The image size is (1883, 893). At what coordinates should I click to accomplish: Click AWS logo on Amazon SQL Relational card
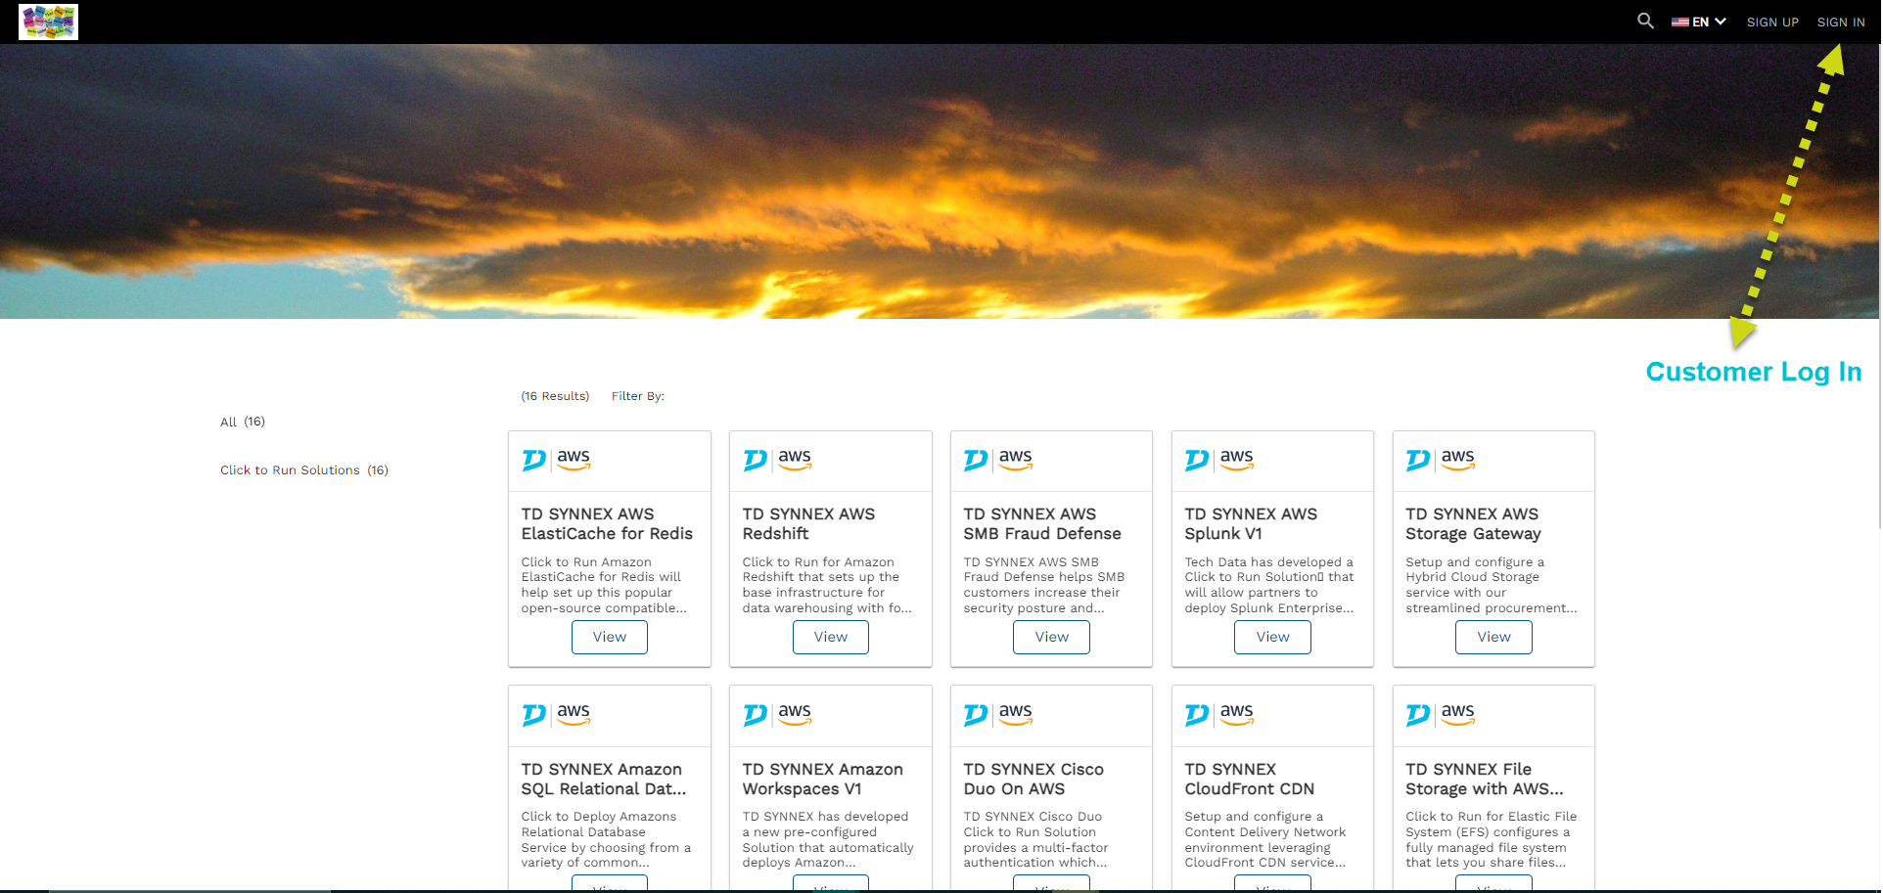[574, 714]
